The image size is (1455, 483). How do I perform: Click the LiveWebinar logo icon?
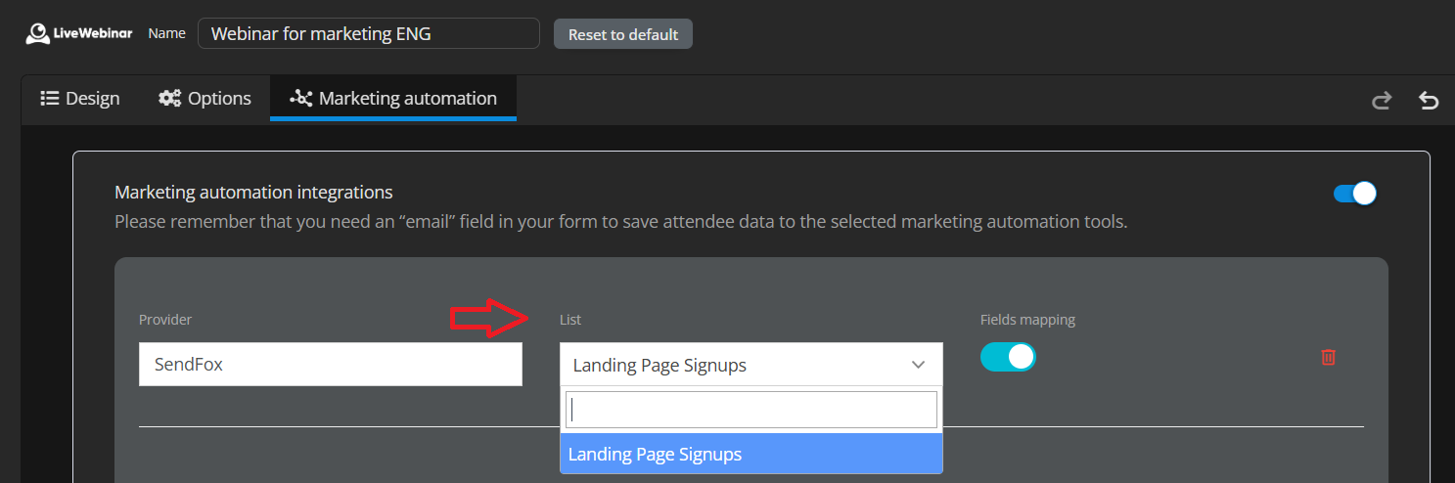[37, 34]
